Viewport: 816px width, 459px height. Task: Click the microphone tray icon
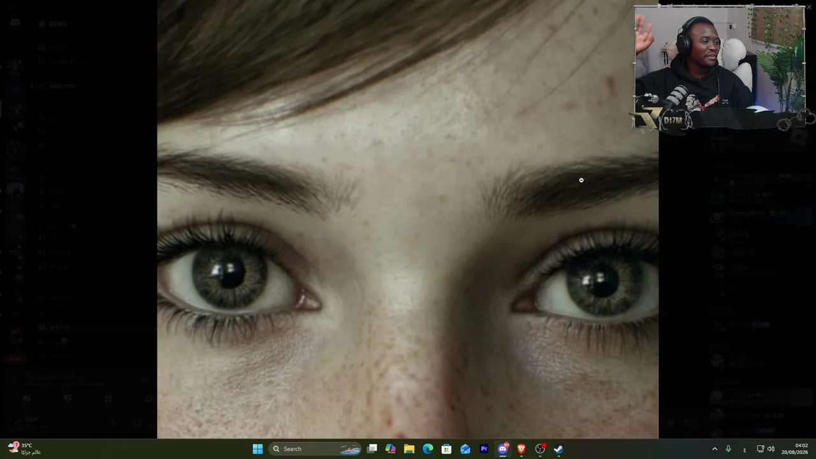click(729, 449)
